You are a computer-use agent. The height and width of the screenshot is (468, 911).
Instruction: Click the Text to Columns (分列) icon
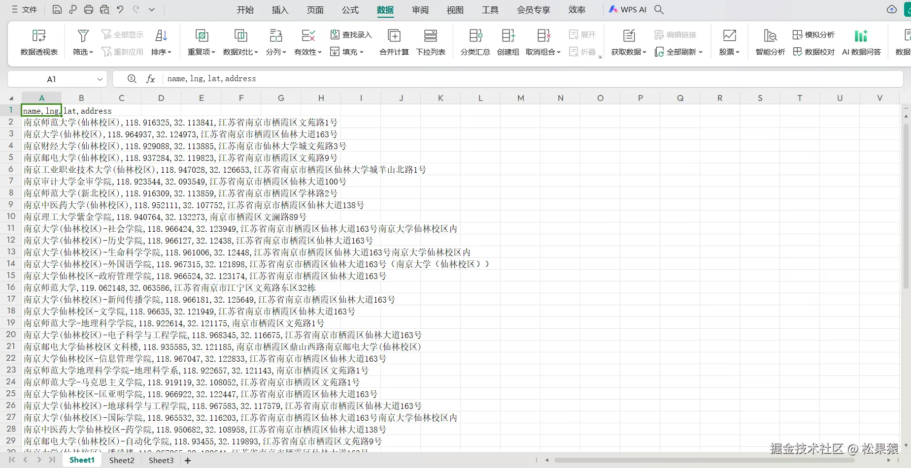276,35
